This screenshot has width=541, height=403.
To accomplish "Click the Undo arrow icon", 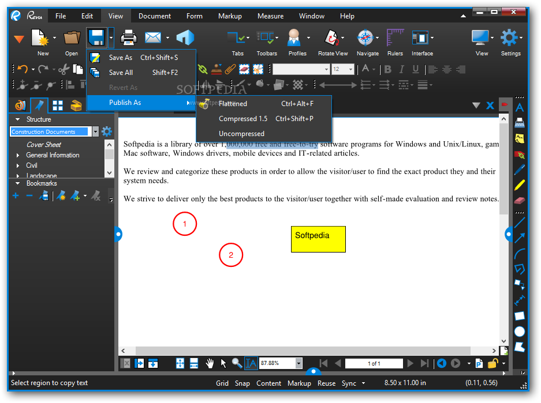I will (x=23, y=69).
